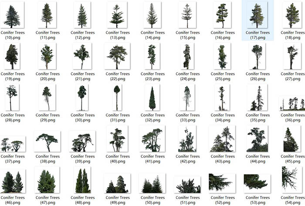The image size is (305, 206).
Task: Select the Conifer Trees (40).png thumbnail
Action: point(117,139)
